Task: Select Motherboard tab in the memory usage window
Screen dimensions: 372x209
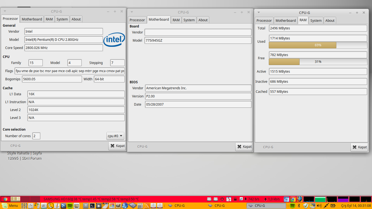Action: [x=285, y=20]
